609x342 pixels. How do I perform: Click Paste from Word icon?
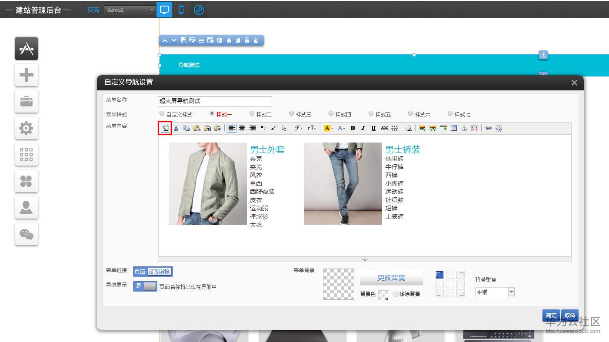pos(218,128)
